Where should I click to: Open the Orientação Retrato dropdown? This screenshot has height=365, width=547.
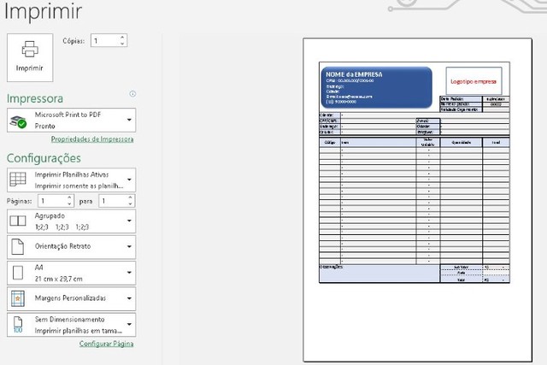pos(71,247)
